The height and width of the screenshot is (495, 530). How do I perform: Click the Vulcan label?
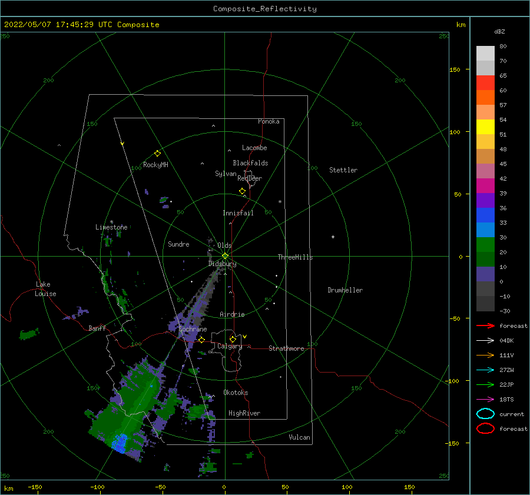pos(300,437)
